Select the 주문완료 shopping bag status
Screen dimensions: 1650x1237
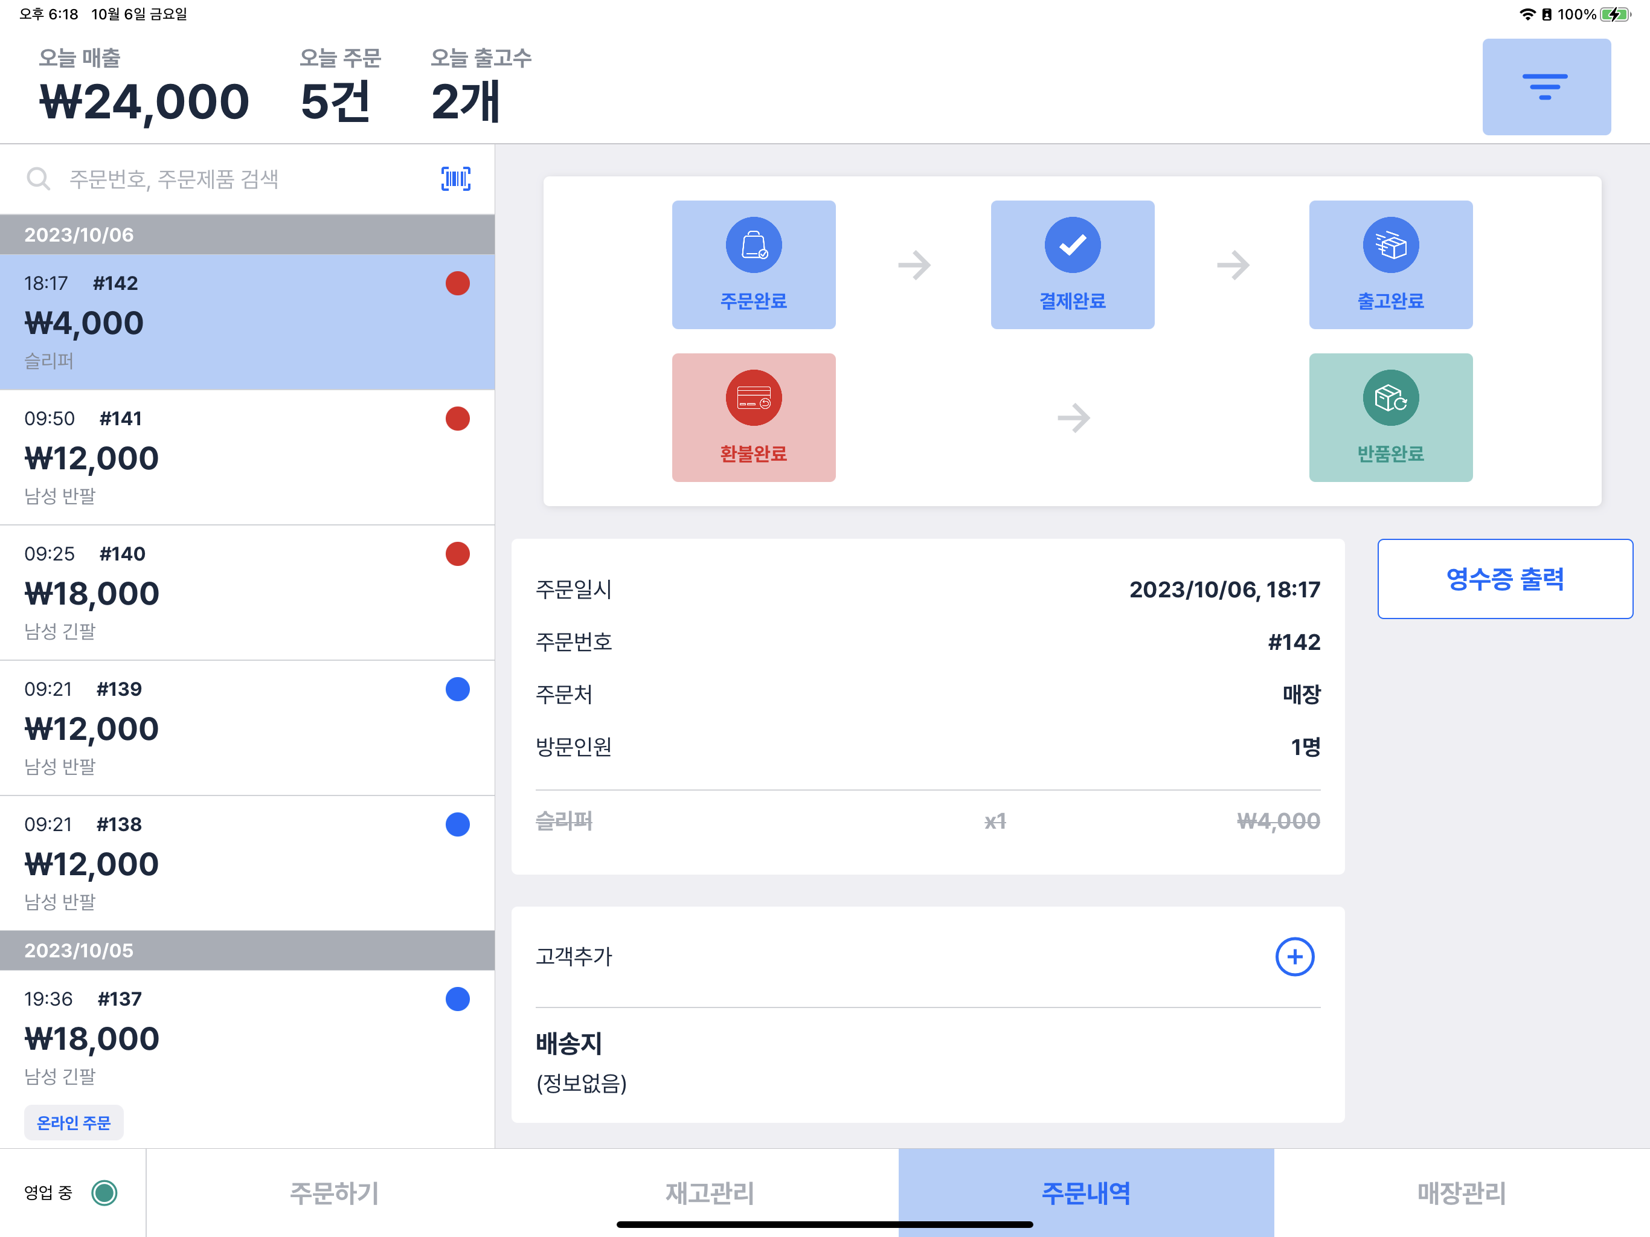click(753, 264)
